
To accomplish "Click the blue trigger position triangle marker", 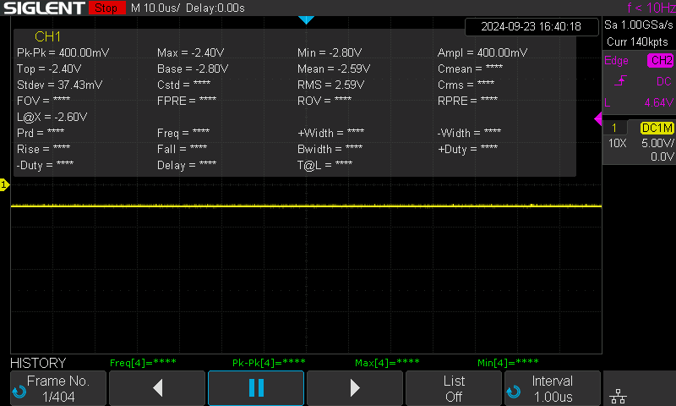I will point(306,19).
